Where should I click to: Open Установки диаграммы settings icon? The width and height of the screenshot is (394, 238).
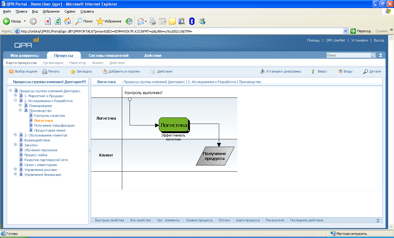(262, 72)
